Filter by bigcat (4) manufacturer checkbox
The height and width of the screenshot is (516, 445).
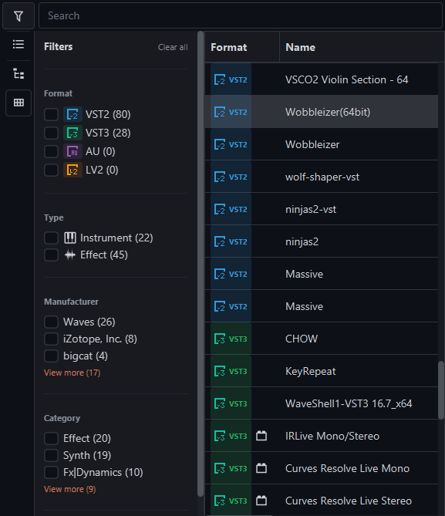click(52, 356)
